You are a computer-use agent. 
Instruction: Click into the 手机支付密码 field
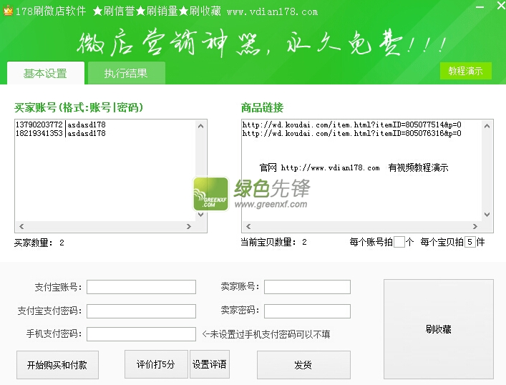[141, 334]
